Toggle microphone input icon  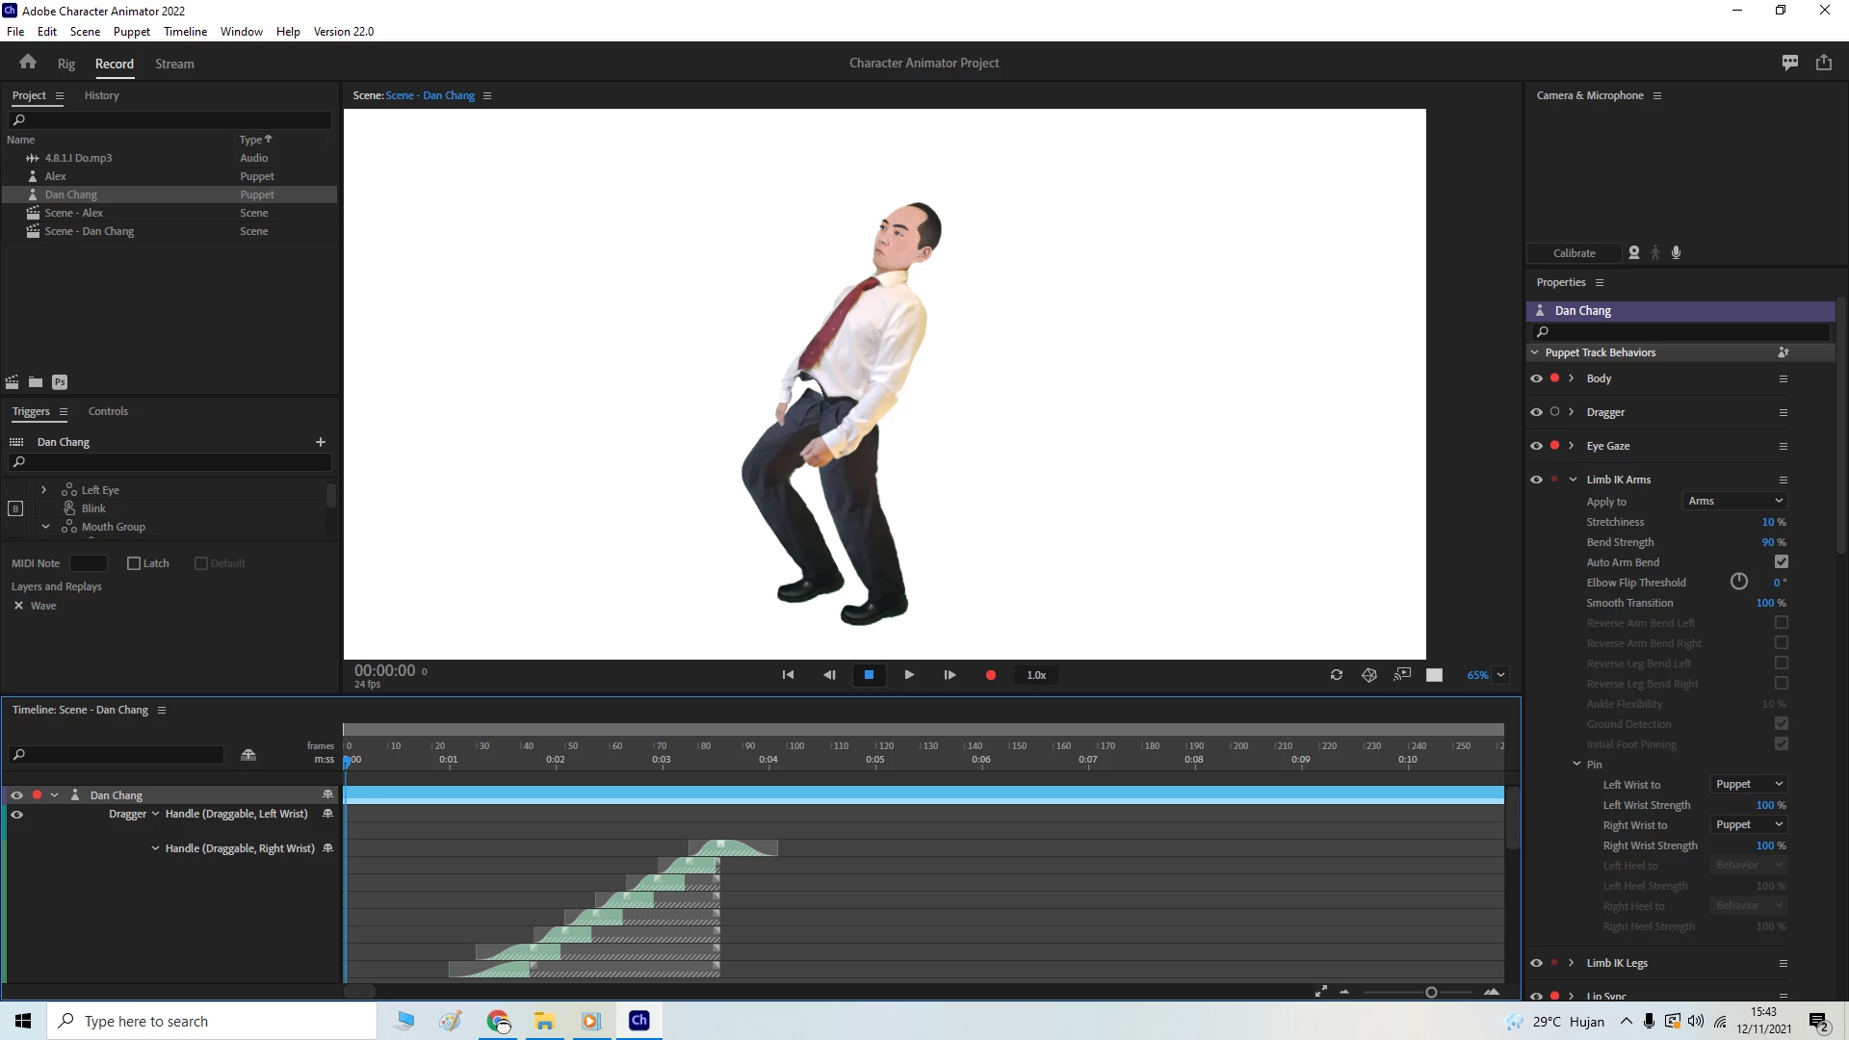[1677, 252]
